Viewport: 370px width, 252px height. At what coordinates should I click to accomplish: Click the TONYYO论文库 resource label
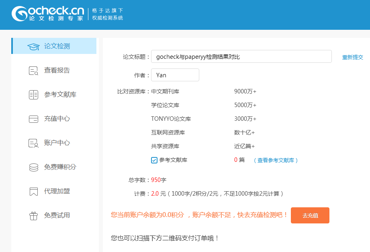(x=171, y=119)
